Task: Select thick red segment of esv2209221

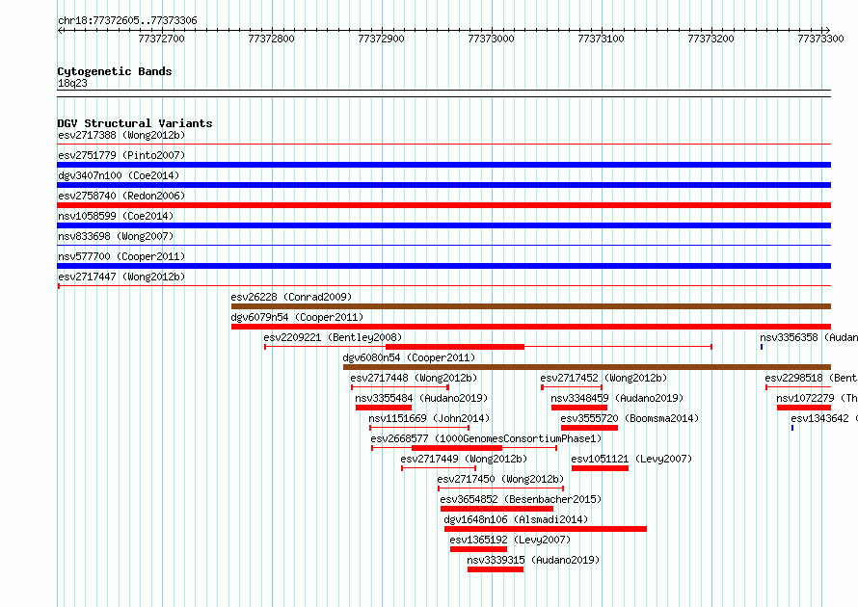Action: click(455, 347)
